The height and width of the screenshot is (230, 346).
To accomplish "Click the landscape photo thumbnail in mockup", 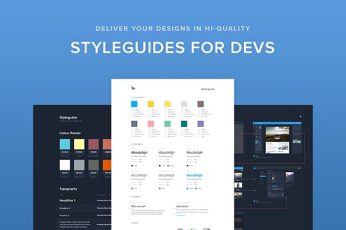I will (x=277, y=134).
